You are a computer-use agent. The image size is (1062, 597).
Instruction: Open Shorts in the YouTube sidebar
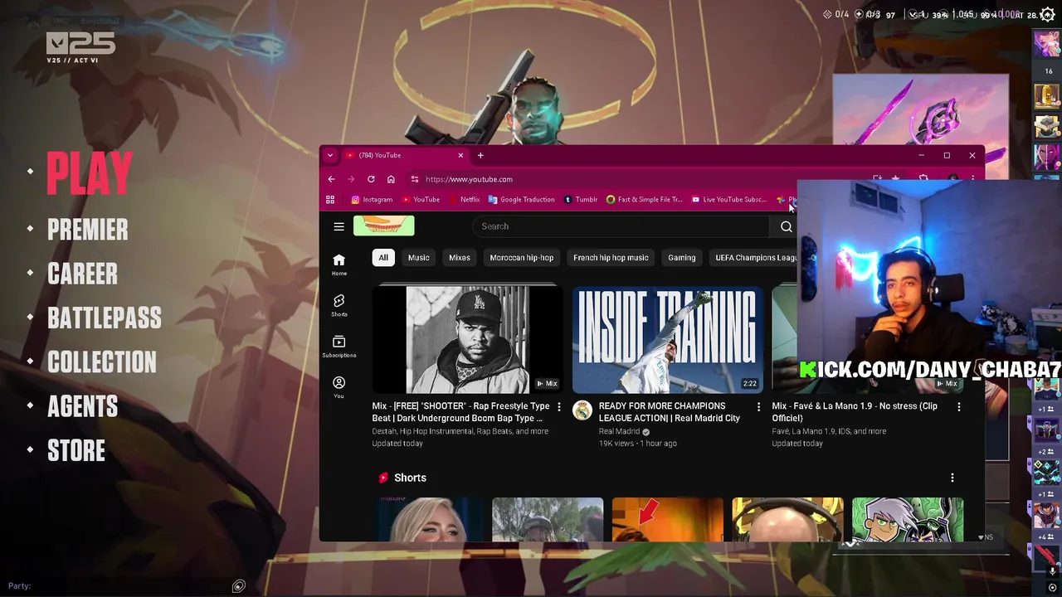tap(339, 305)
